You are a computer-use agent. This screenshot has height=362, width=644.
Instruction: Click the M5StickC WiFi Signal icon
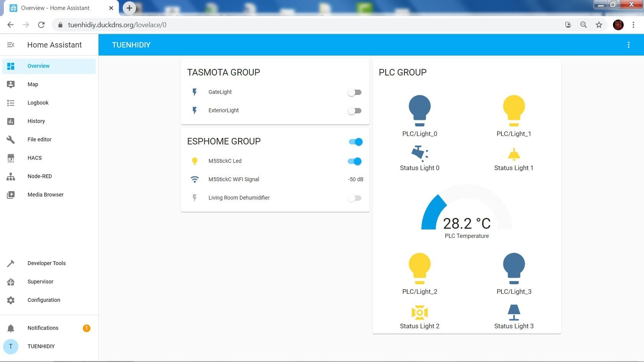(x=195, y=179)
